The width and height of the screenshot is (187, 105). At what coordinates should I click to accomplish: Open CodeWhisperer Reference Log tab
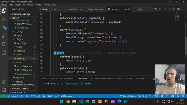click(x=106, y=78)
